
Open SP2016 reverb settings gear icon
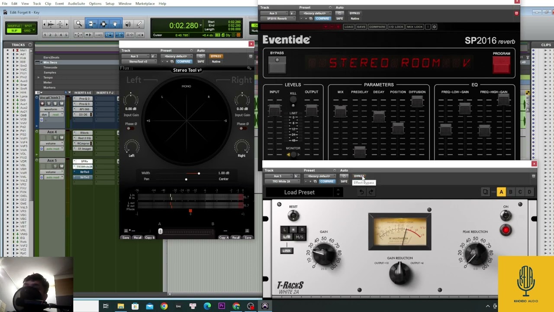[x=435, y=27]
